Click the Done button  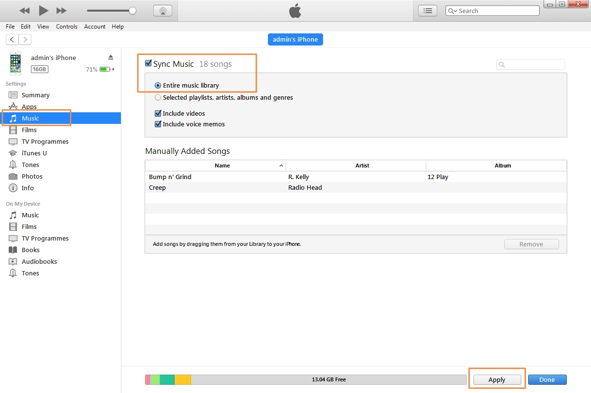547,379
